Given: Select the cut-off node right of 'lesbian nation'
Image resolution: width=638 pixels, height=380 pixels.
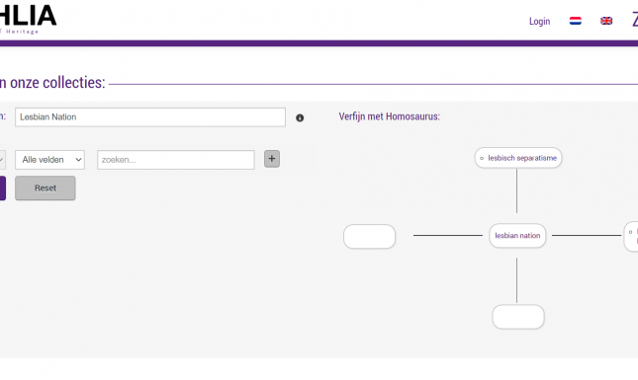Looking at the screenshot, I should point(631,236).
